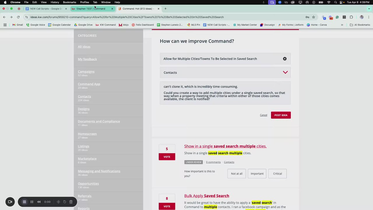Pause the screen recording
Screen dimensions: 373x210
click(x=32, y=202)
